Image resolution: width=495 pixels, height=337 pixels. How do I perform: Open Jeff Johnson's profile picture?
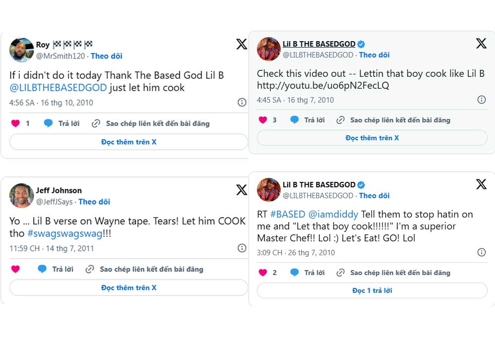(x=21, y=196)
